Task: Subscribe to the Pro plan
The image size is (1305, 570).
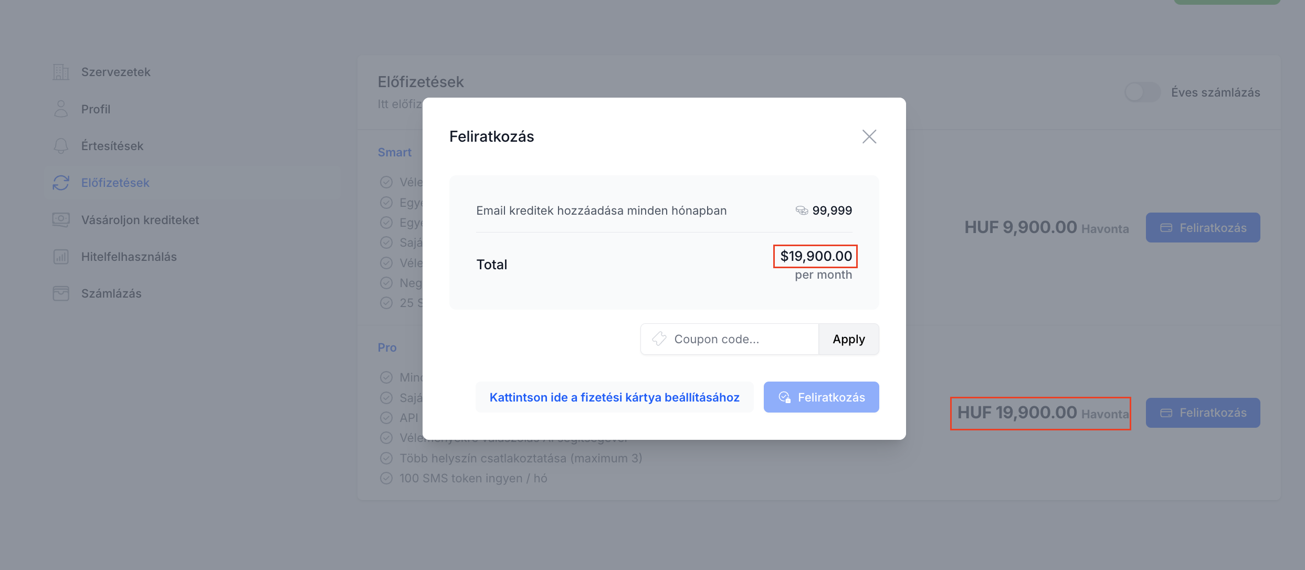Action: tap(1203, 413)
